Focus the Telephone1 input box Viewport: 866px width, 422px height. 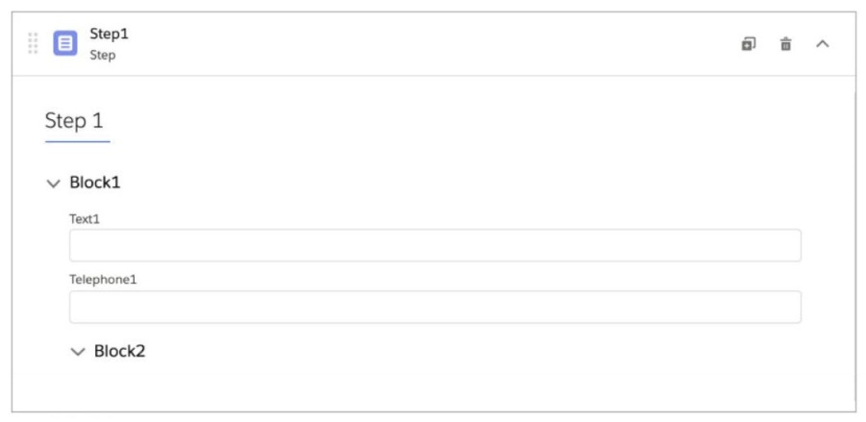434,307
